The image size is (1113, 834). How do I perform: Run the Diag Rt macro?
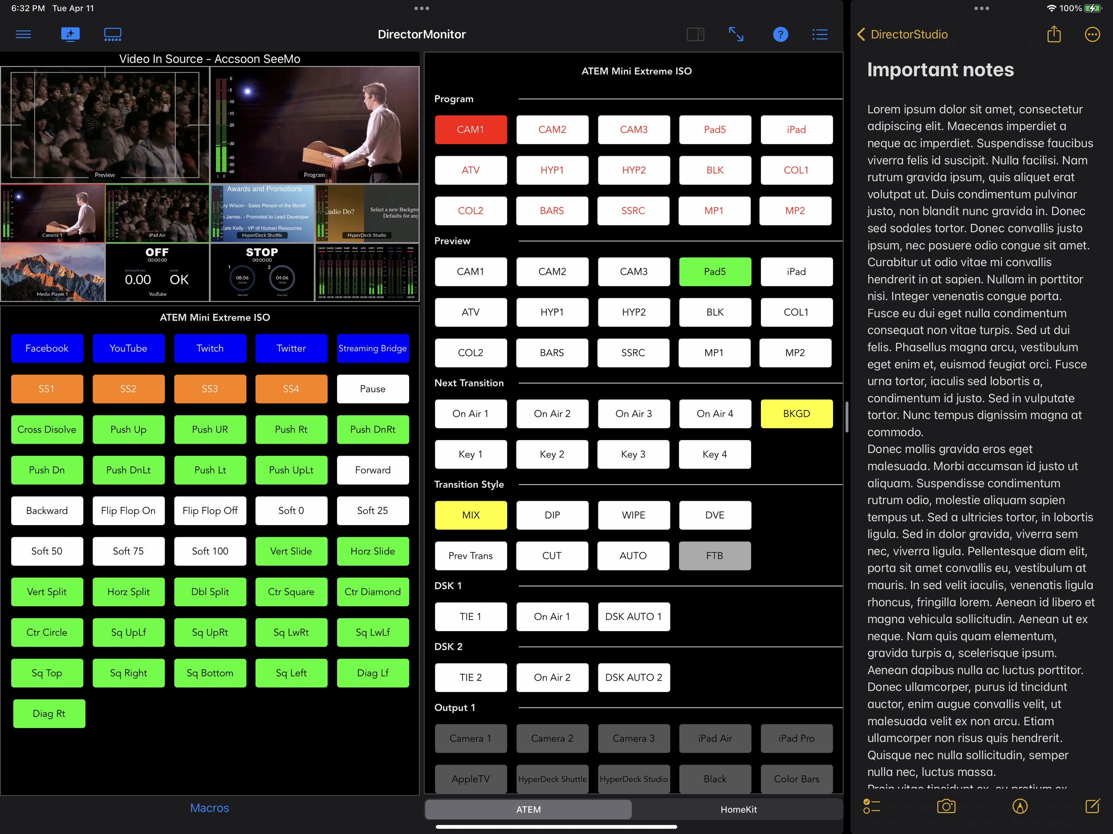49,714
